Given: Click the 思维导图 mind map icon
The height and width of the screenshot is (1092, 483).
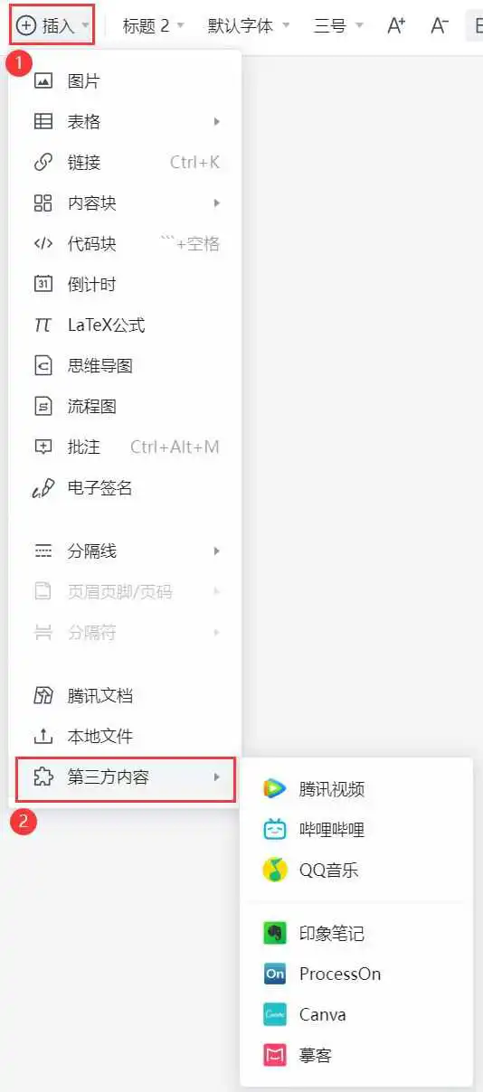Looking at the screenshot, I should [x=43, y=365].
